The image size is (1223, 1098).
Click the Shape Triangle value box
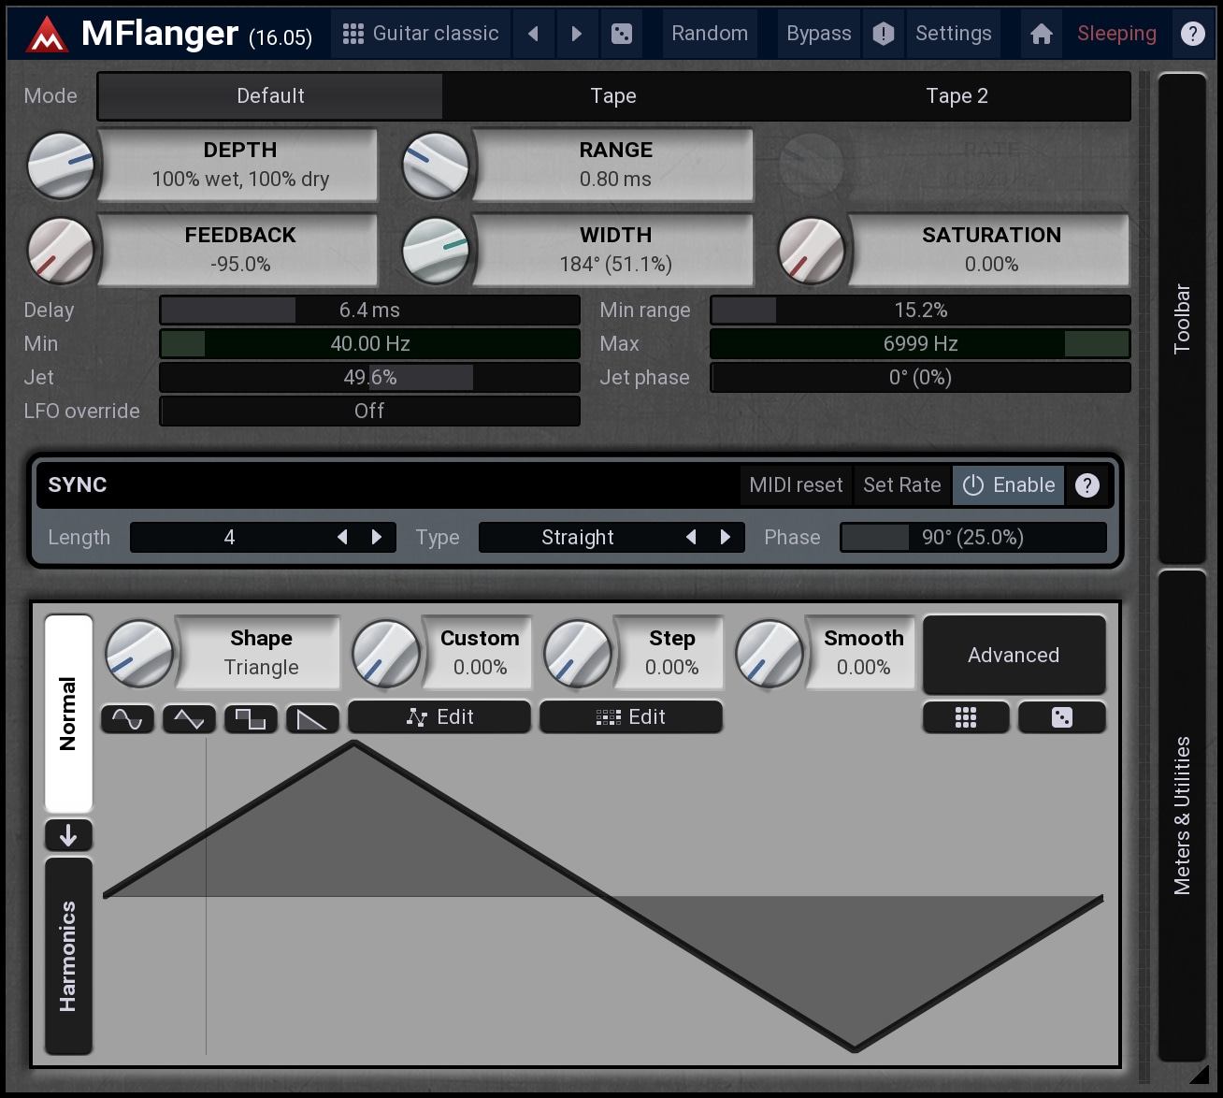(260, 652)
